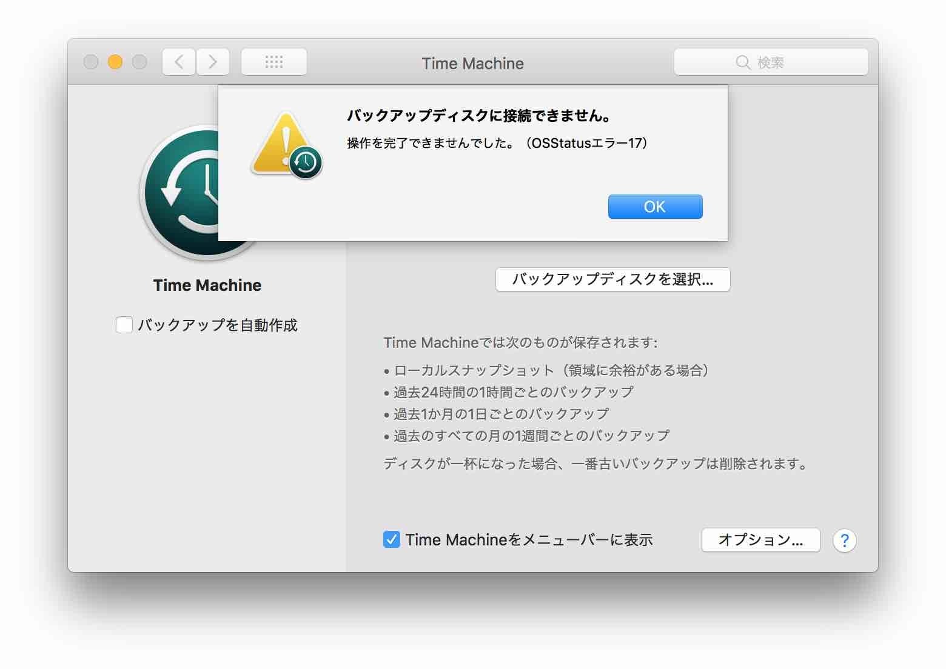The width and height of the screenshot is (946, 669).
Task: Click OK to dismiss the error dialog
Action: pos(655,207)
